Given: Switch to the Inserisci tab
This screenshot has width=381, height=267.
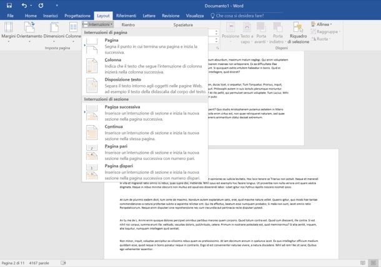Looking at the screenshot, I should 51,16.
